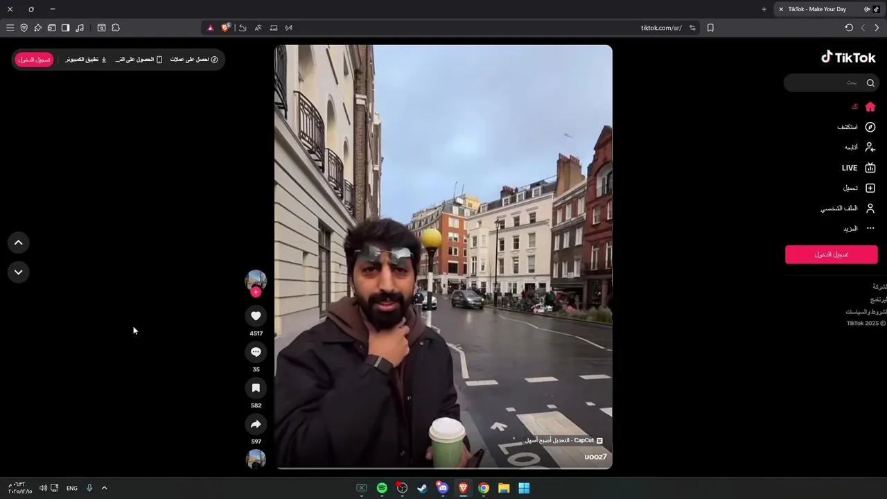The image size is (887, 499).
Task: Click the pink login pill at top left
Action: click(x=34, y=60)
